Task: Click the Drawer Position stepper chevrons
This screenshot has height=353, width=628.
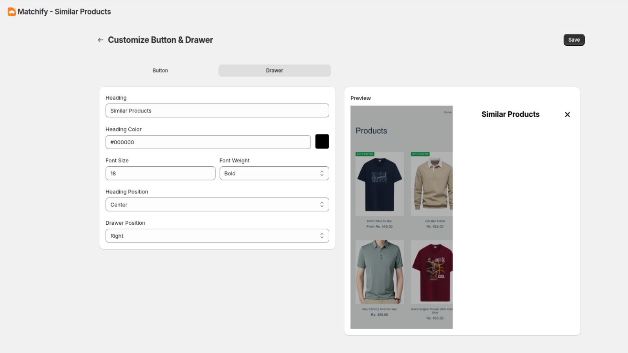Action: (322, 235)
